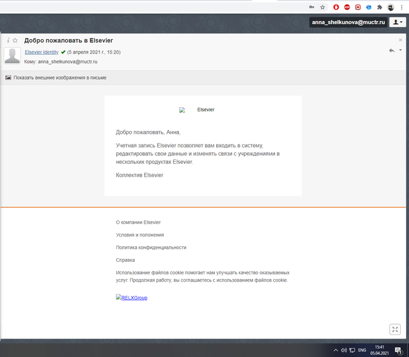
Task: Bookmark this page with the star icon
Action: click(323, 7)
